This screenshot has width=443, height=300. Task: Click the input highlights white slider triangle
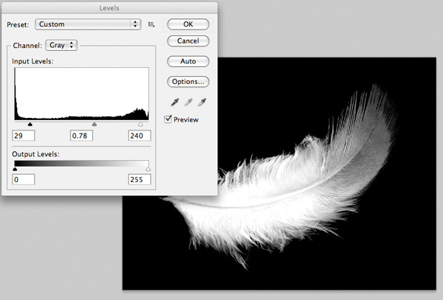[140, 125]
